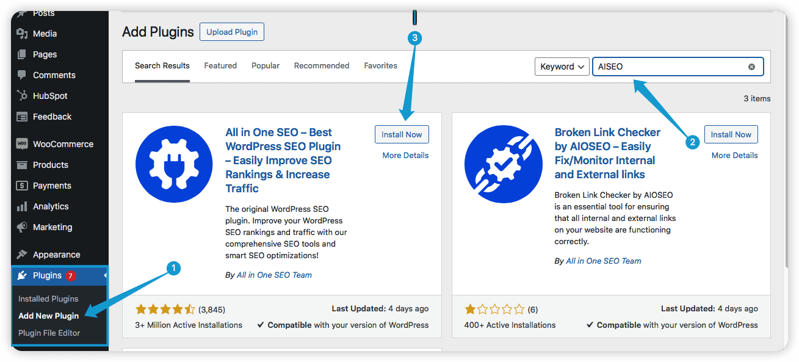This screenshot has width=799, height=362.
Task: Click Last Updated text on Broken Link Checker card
Action: click(709, 309)
